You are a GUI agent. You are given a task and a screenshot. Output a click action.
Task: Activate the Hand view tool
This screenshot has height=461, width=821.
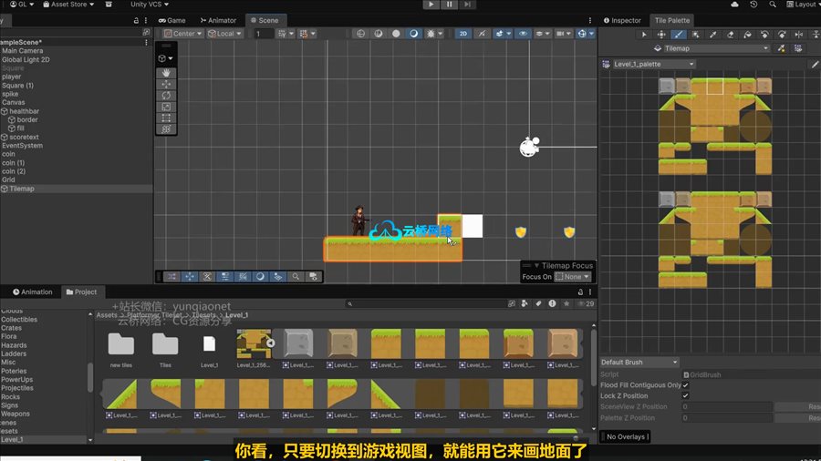[x=166, y=72]
